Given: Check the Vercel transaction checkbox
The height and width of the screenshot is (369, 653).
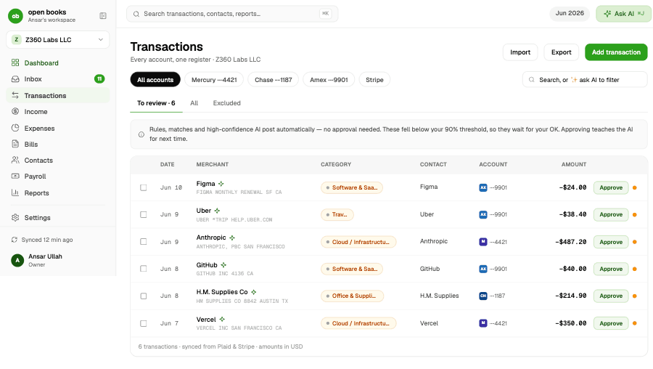Looking at the screenshot, I should [x=143, y=323].
